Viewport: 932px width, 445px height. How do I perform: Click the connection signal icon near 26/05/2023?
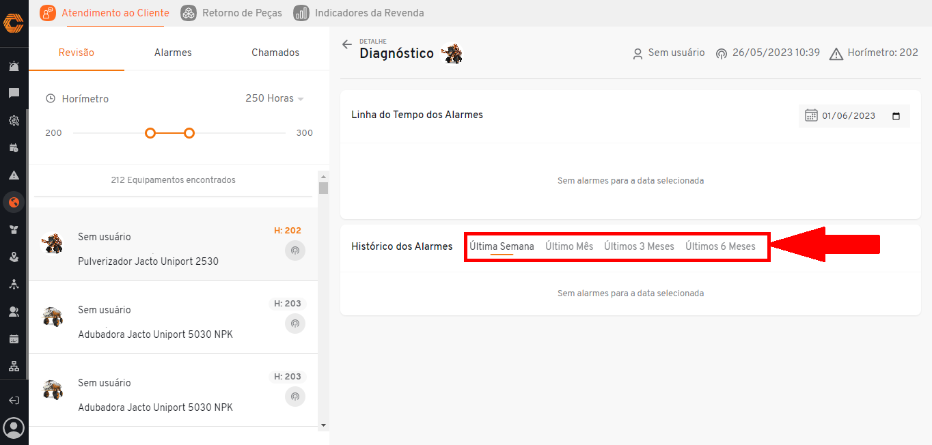[x=721, y=54]
